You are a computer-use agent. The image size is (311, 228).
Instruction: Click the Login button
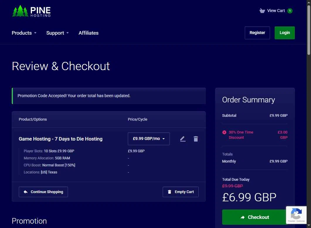pyautogui.click(x=285, y=33)
